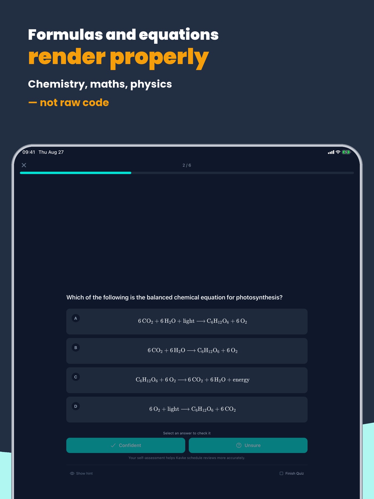Click the letter A badge

[76, 318]
